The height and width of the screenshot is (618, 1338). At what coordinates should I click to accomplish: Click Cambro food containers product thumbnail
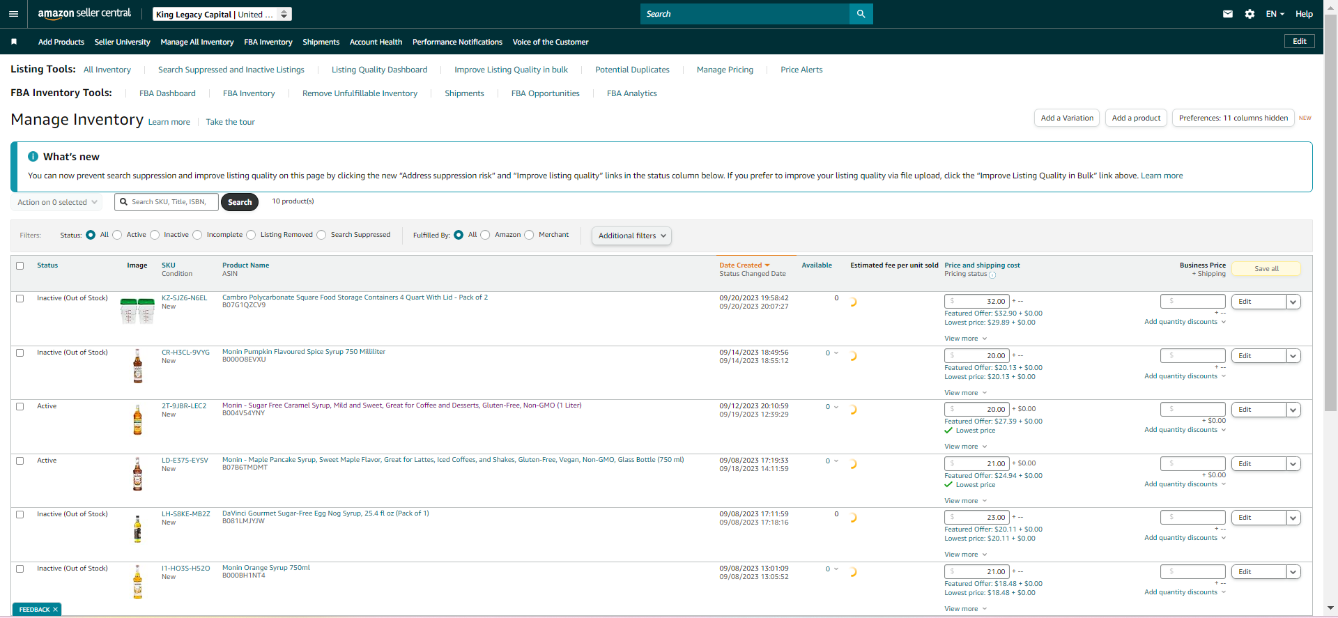pyautogui.click(x=137, y=311)
